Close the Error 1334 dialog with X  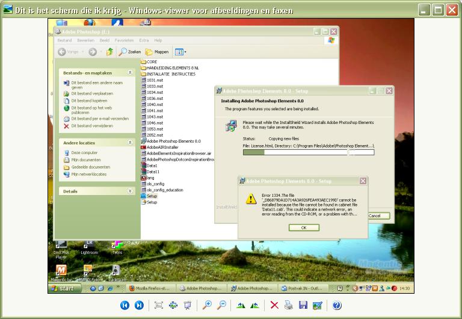coord(363,181)
